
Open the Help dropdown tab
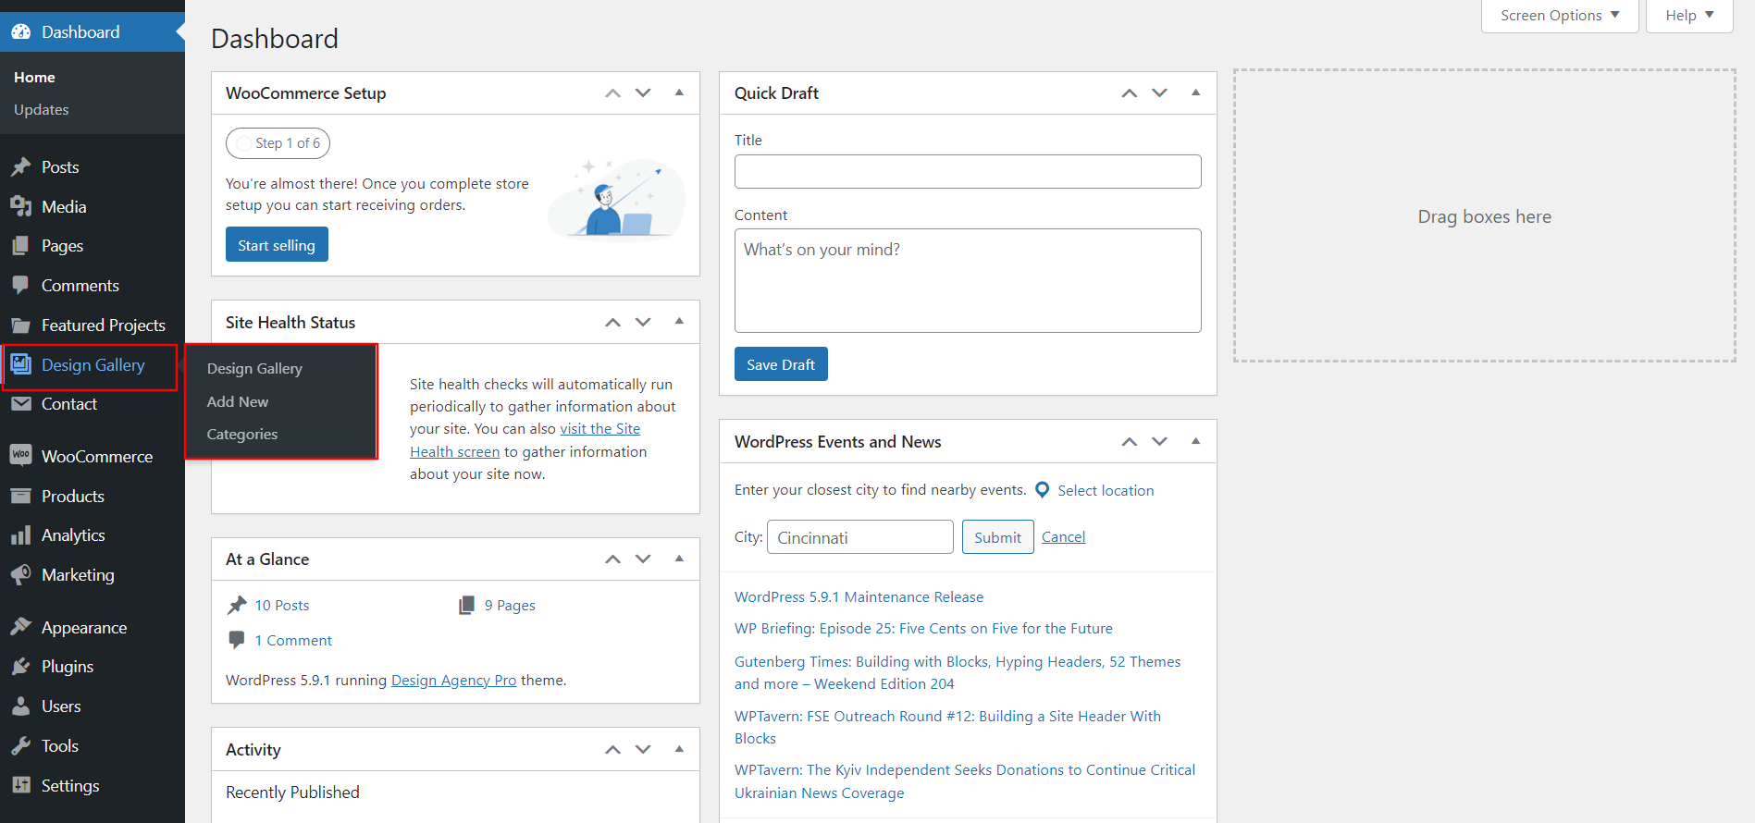[x=1689, y=16]
